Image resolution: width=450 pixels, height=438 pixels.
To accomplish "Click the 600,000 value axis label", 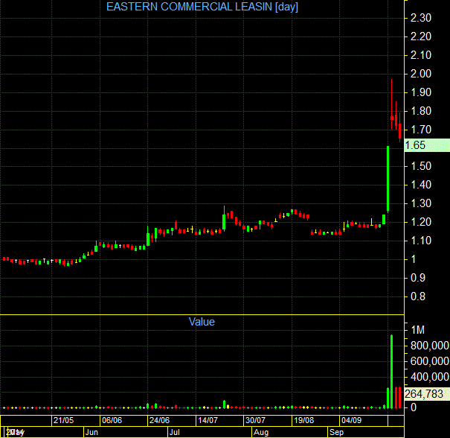I will [x=430, y=361].
